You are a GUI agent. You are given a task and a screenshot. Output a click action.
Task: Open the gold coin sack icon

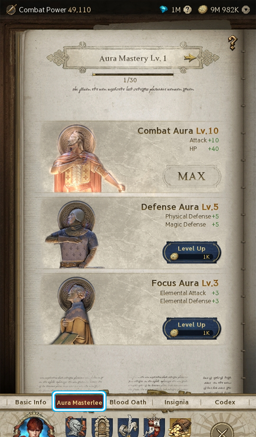(180, 427)
